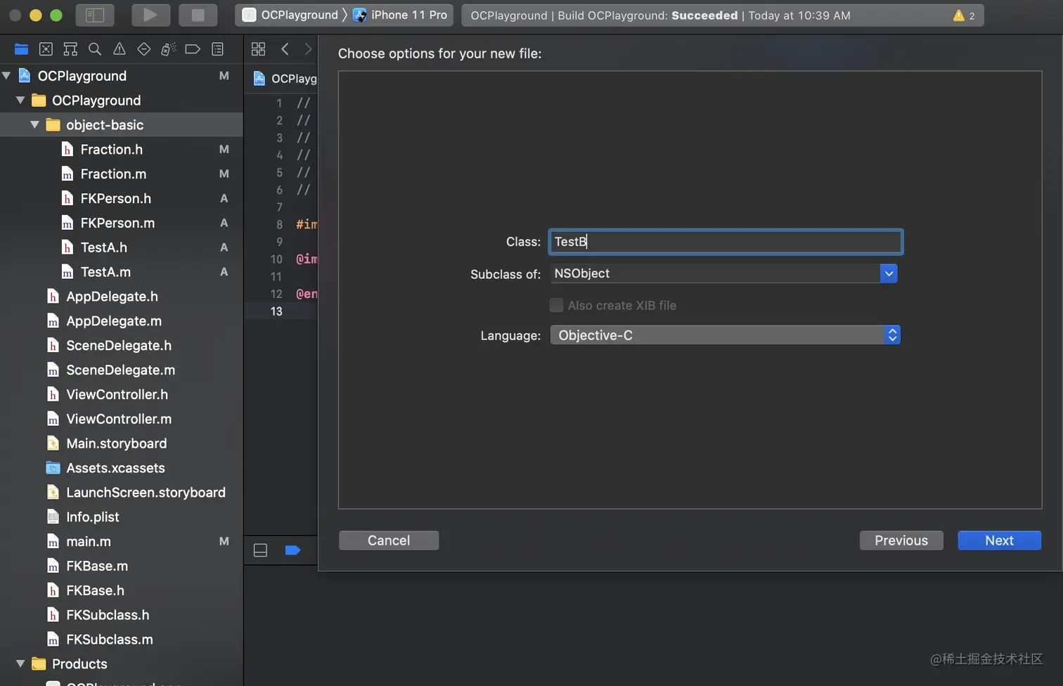Screen dimensions: 1063x686
Task: Collapse the OCPlayground group folder
Action: point(20,101)
